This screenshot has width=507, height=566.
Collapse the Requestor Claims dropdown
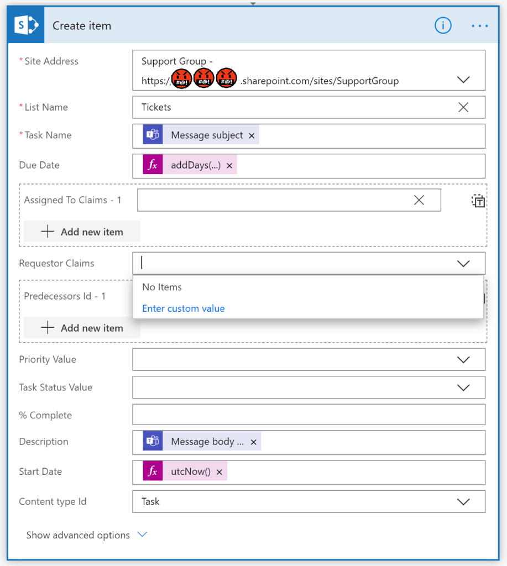(463, 264)
